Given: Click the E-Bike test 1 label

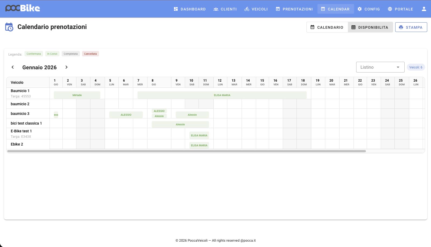Looking at the screenshot, I should pos(21,131).
